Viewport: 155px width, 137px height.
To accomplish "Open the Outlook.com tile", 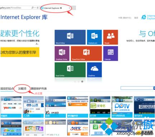I will tap(94, 37).
